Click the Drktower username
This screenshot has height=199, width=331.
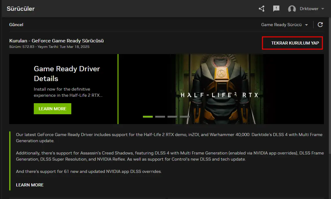[309, 9]
